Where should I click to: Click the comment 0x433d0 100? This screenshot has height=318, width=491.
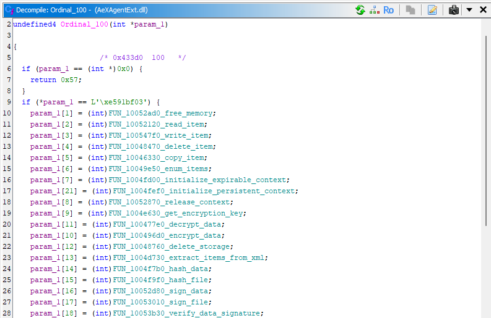(x=143, y=58)
